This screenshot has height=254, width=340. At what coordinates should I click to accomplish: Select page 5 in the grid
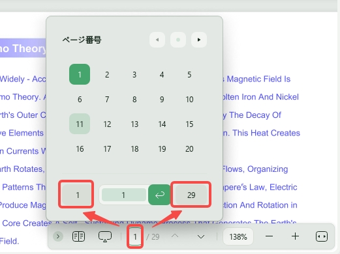189,75
